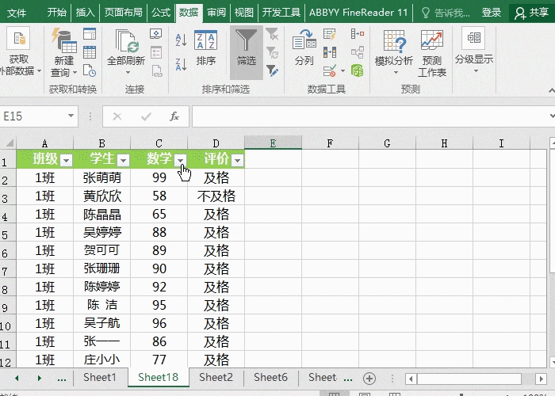Switch to the Sheet2 worksheet tab
Screen dimensions: 555x396
[216, 378]
